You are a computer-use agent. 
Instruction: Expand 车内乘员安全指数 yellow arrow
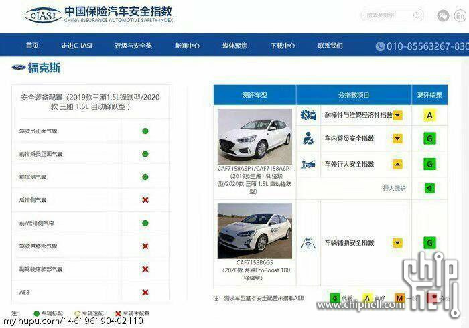pyautogui.click(x=397, y=139)
